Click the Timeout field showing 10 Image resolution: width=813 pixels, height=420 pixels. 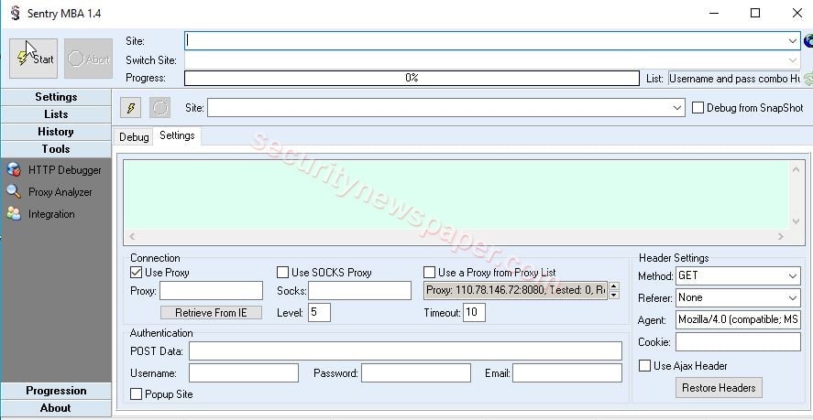point(474,312)
